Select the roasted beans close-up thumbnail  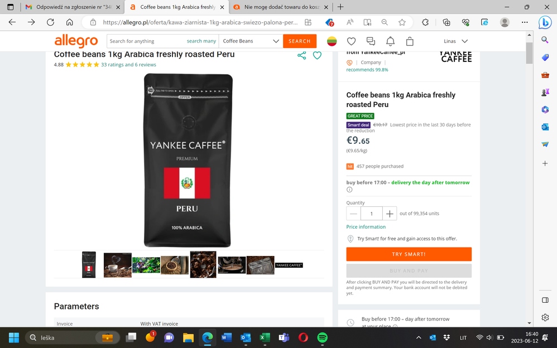tap(203, 264)
